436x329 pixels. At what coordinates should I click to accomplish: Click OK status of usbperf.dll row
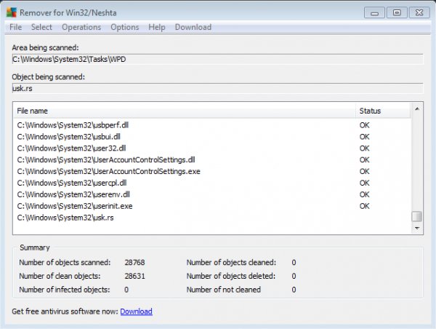[364, 125]
